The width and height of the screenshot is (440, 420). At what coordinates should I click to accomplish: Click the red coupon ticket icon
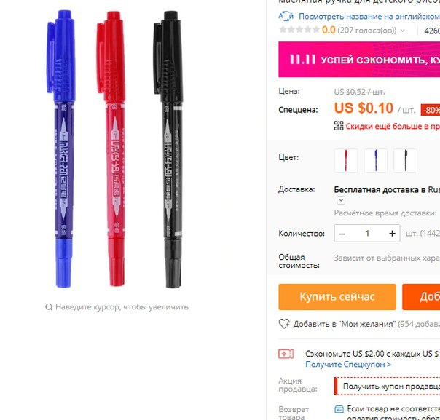(x=286, y=354)
